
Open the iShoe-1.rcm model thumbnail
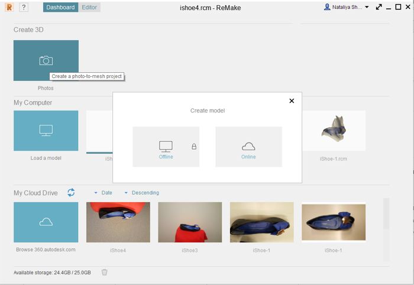(334, 131)
